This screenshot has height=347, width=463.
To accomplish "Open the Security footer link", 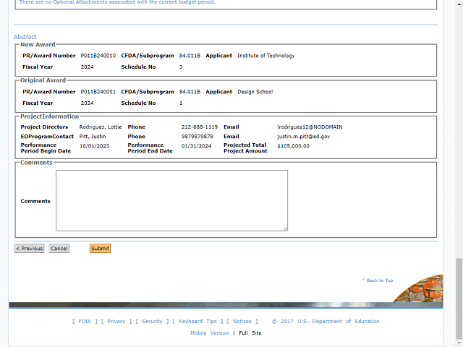I will click(x=152, y=321).
